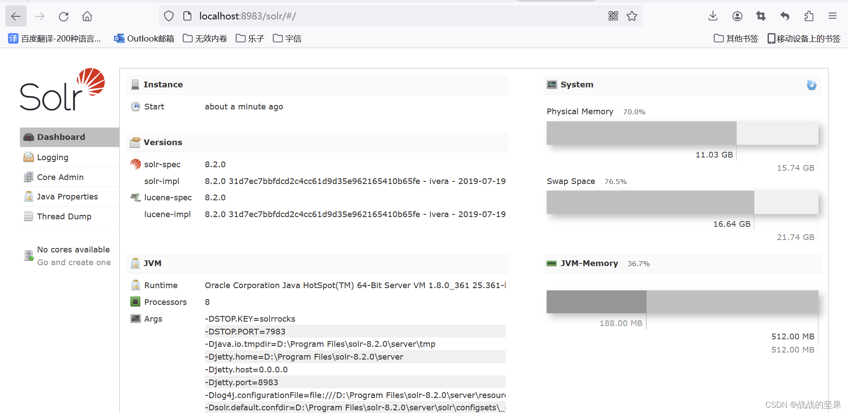Viewport: 848px width, 413px height.
Task: Open the Firefox application menu
Action: click(832, 16)
